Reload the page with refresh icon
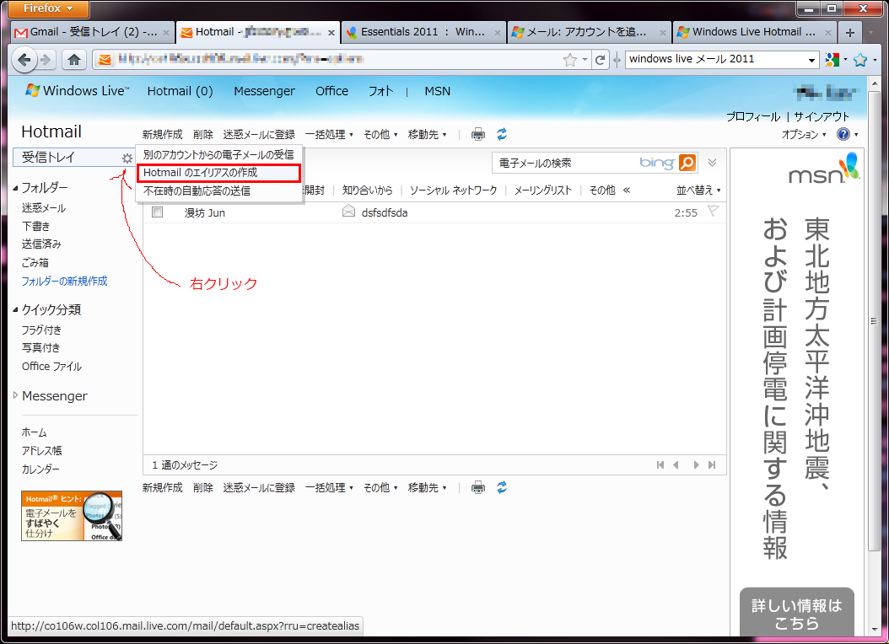Screen dimensions: 889x644 [x=600, y=60]
